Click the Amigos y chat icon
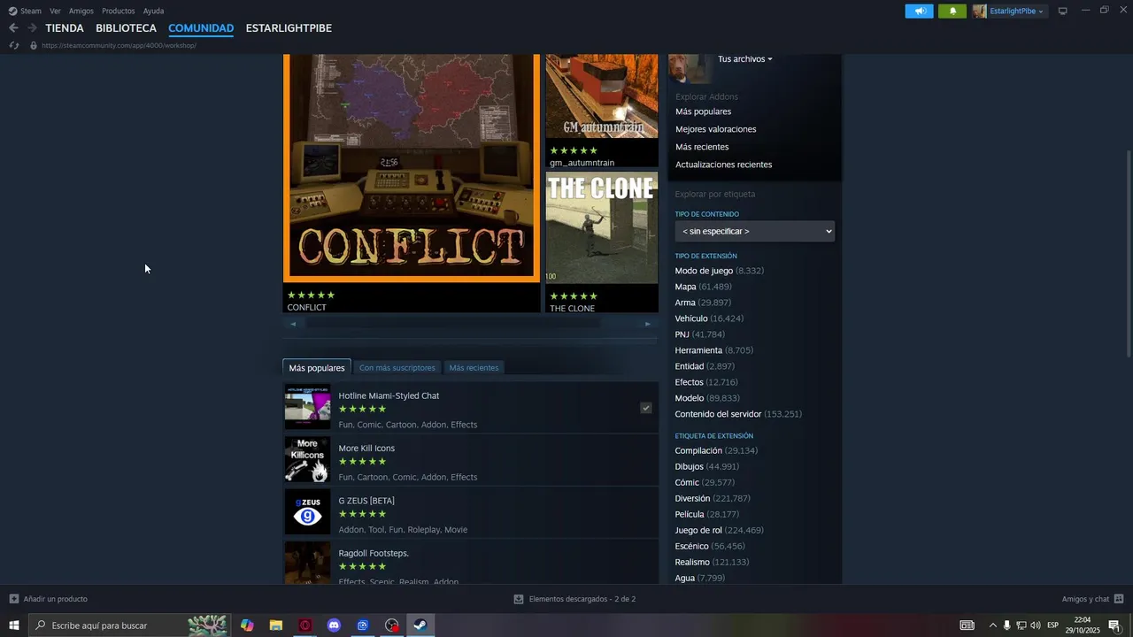This screenshot has width=1133, height=637. pyautogui.click(x=1119, y=599)
